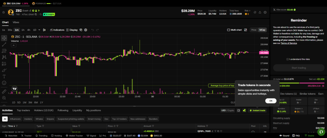The height and width of the screenshot is (138, 327).
Task: Copy the A7bd...QXaS contract address
Action: [x=36, y=15]
